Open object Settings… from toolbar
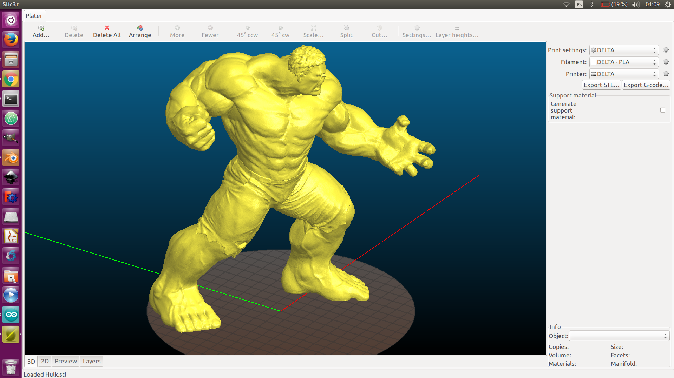 (417, 31)
